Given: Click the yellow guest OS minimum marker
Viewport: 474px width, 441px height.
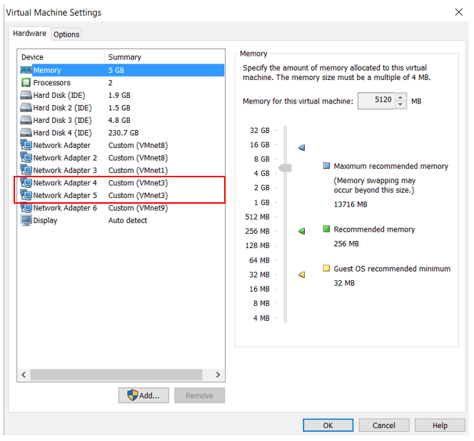Looking at the screenshot, I should [301, 274].
